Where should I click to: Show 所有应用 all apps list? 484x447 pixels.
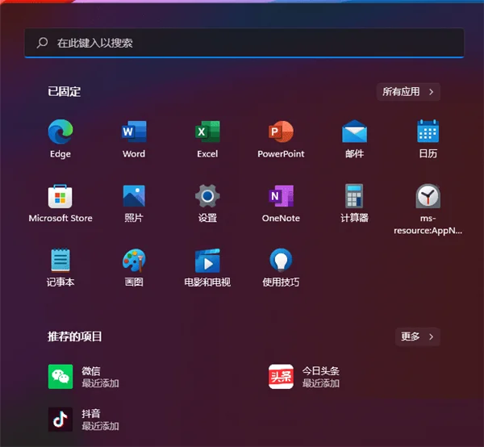(x=408, y=92)
